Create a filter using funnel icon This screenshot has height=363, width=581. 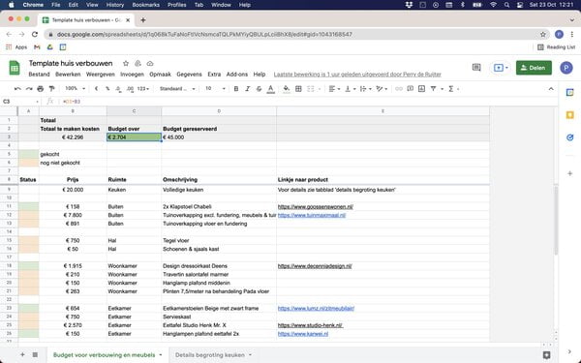[433, 89]
